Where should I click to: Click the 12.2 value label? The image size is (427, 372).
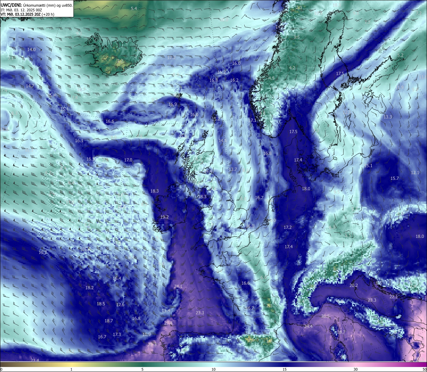click(171, 57)
